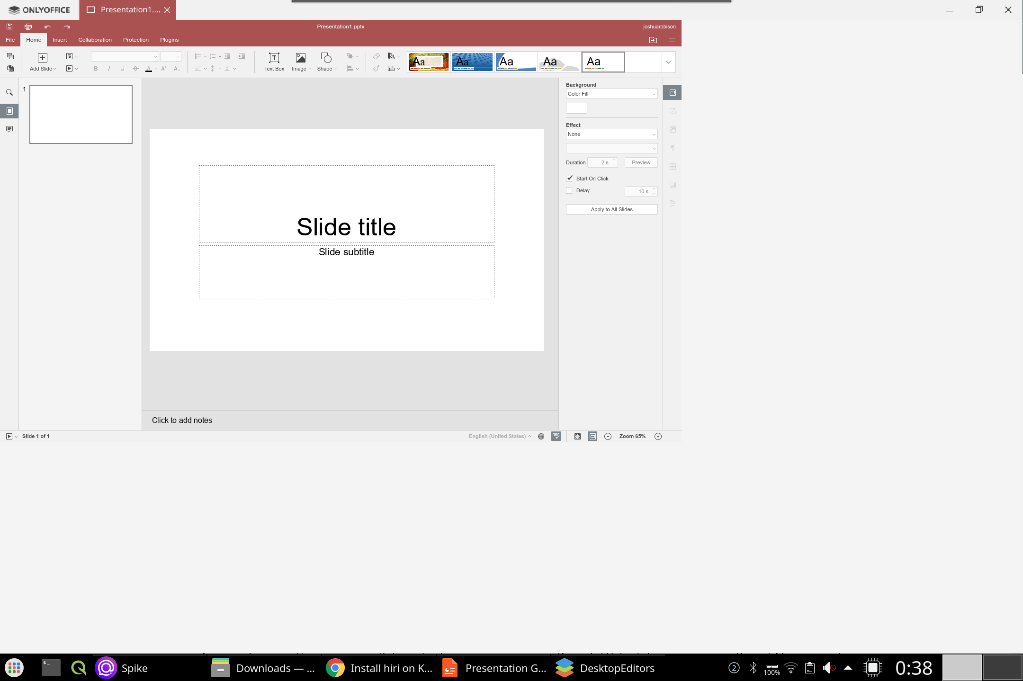Screen dimensions: 1023x681
Task: Toggle the Start On Click checkbox
Action: [x=569, y=179]
